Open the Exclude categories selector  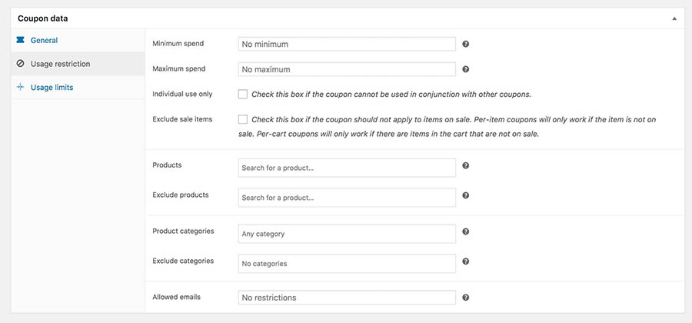pyautogui.click(x=347, y=264)
